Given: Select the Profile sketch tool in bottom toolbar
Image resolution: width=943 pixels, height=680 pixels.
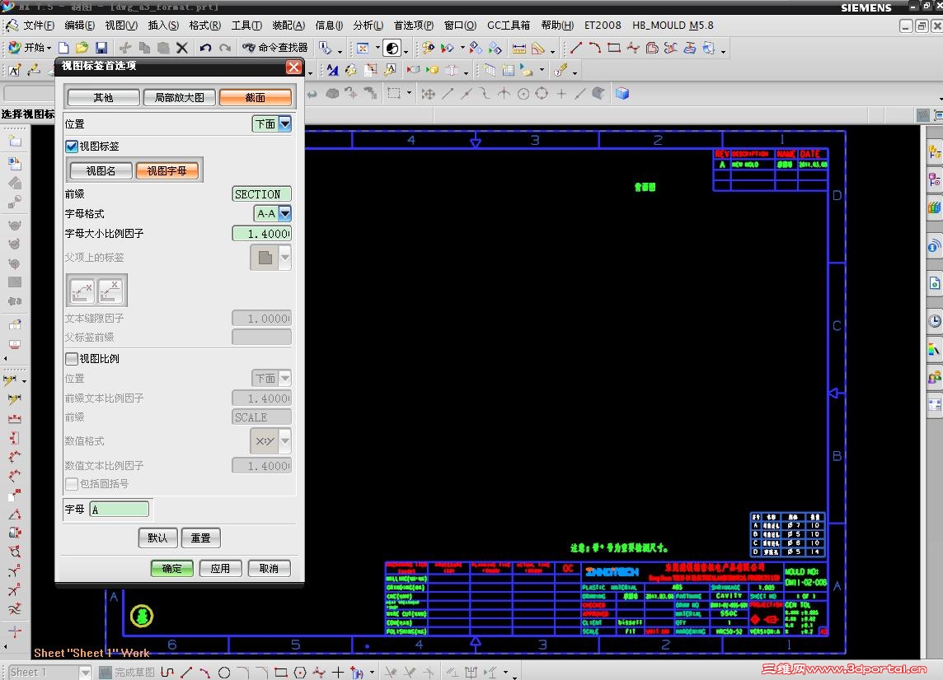Looking at the screenshot, I should coord(167,673).
